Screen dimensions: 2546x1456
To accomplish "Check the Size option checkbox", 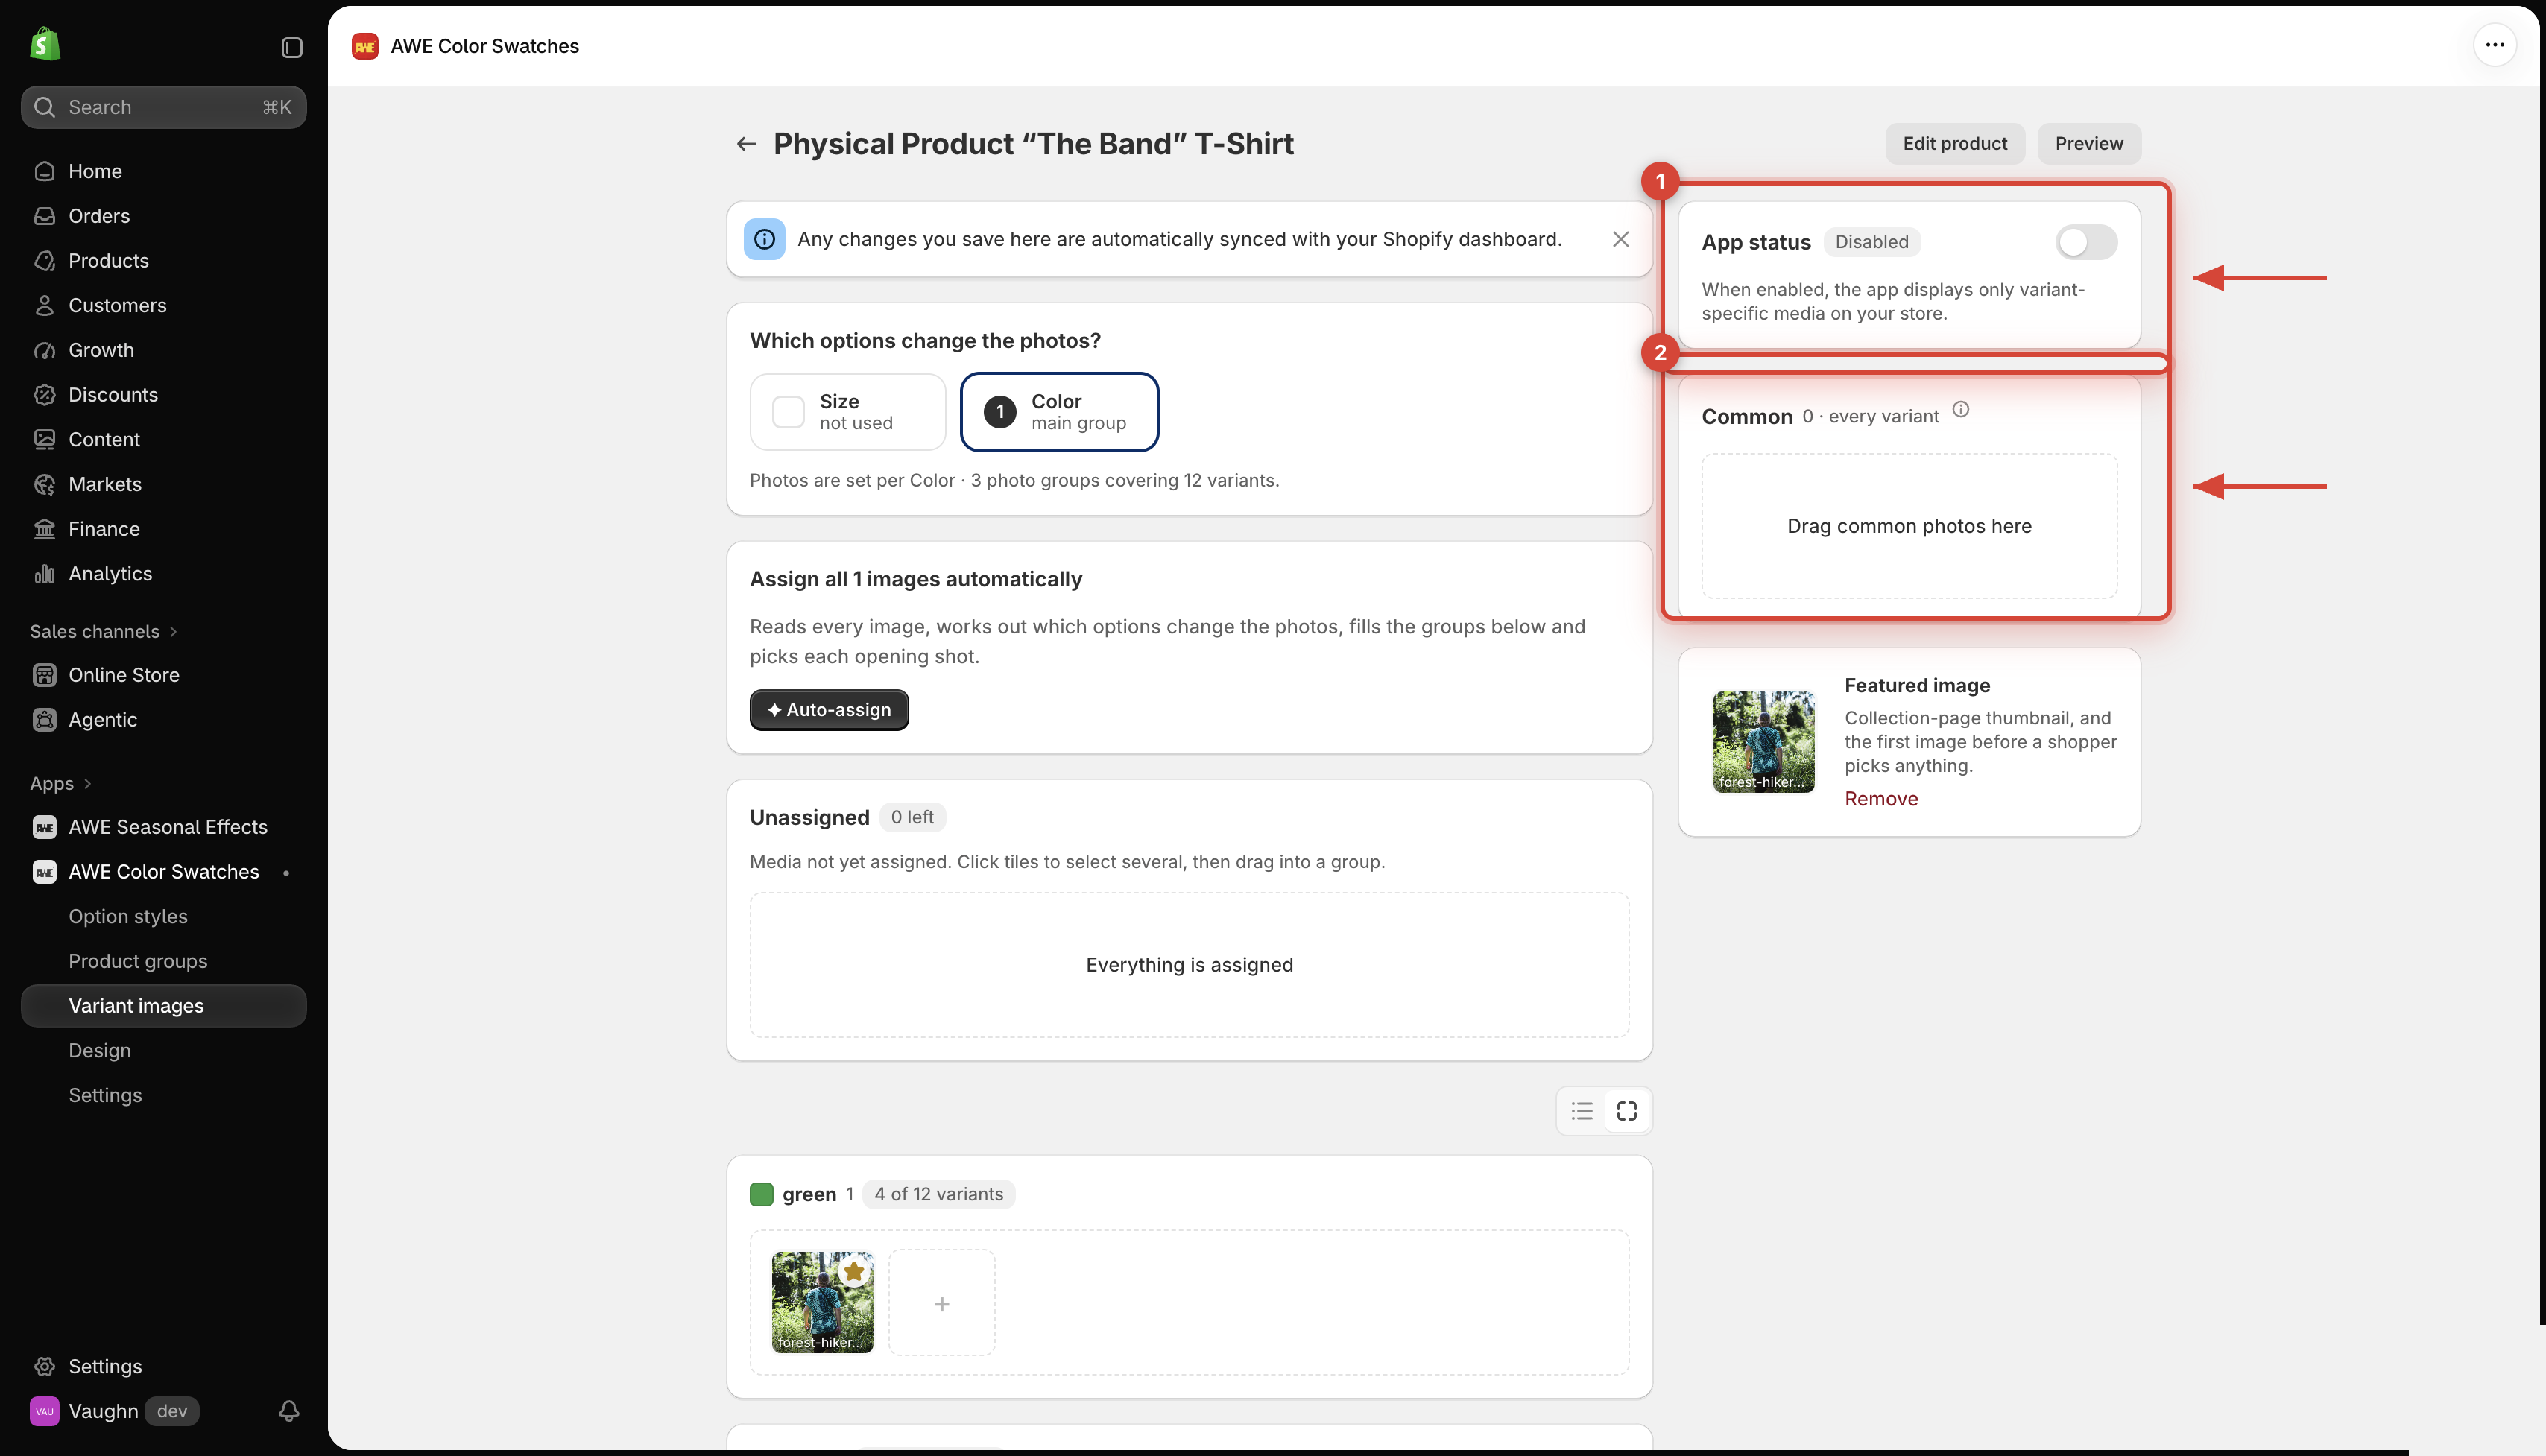I will [788, 412].
